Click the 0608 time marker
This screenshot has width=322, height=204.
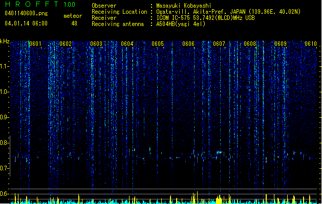coord(250,44)
